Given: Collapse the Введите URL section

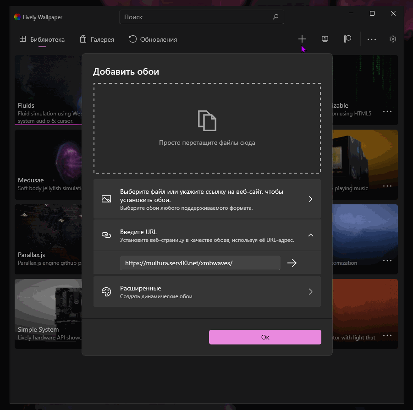Looking at the screenshot, I should pyautogui.click(x=310, y=235).
